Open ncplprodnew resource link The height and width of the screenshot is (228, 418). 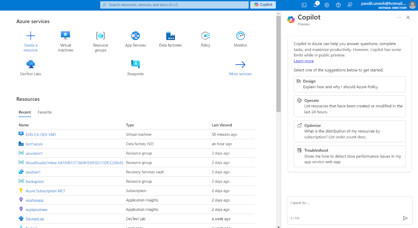pos(37,210)
